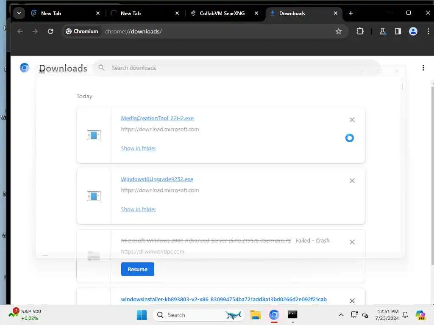Toggle the side panel icon
Screen dimensions: 434x325
pyautogui.click(x=398, y=31)
